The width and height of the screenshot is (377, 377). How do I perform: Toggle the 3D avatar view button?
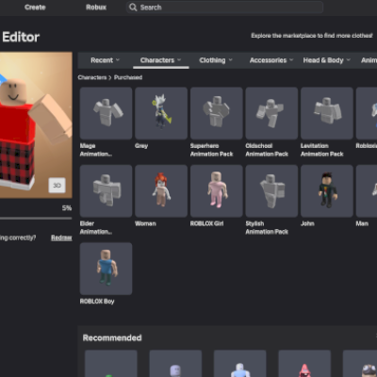[x=57, y=186]
